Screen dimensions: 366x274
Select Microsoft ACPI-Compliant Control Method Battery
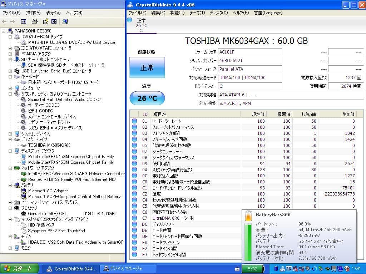(74, 197)
